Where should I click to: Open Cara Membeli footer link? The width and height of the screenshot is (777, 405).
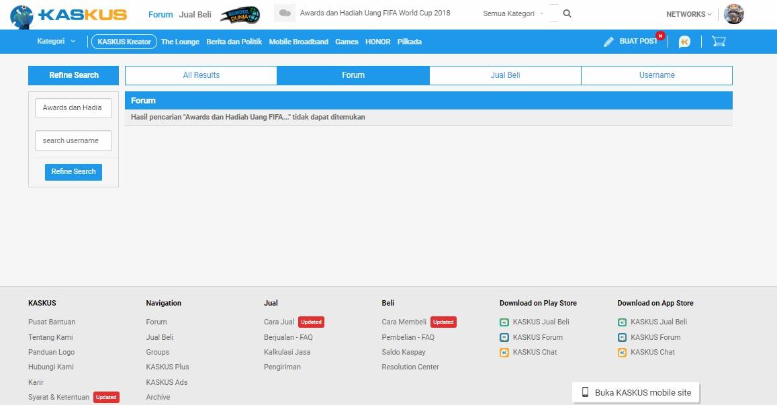(404, 322)
